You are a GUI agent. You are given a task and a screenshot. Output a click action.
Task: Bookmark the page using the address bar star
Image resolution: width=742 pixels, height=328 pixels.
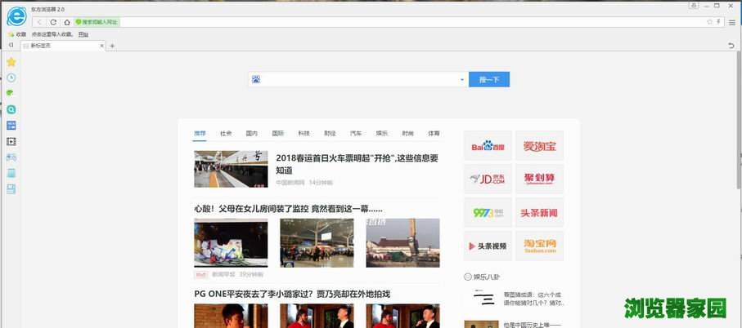709,22
